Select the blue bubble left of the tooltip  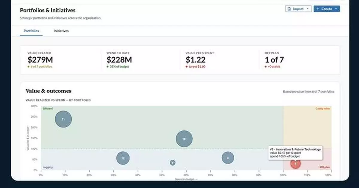(x=228, y=158)
